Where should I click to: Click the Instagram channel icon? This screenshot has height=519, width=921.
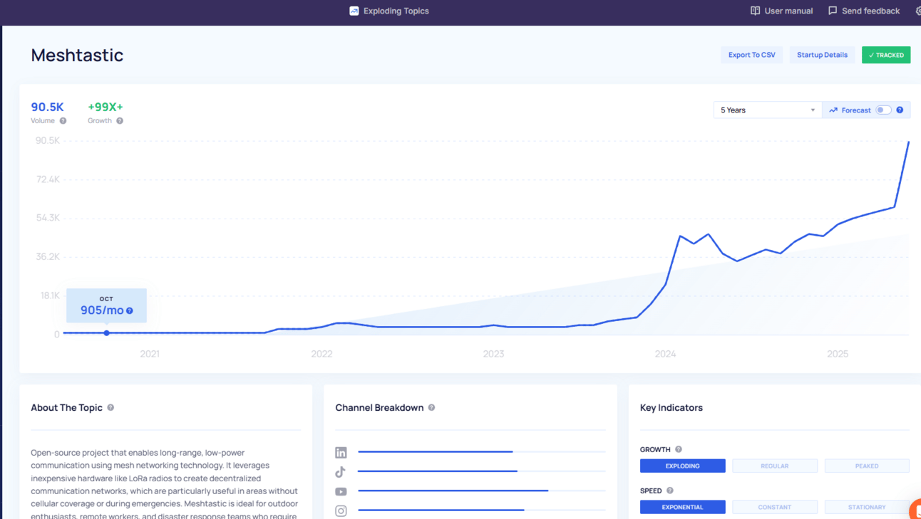point(341,510)
